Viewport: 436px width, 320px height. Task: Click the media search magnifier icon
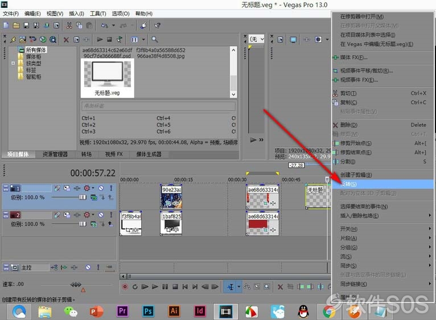[155, 39]
